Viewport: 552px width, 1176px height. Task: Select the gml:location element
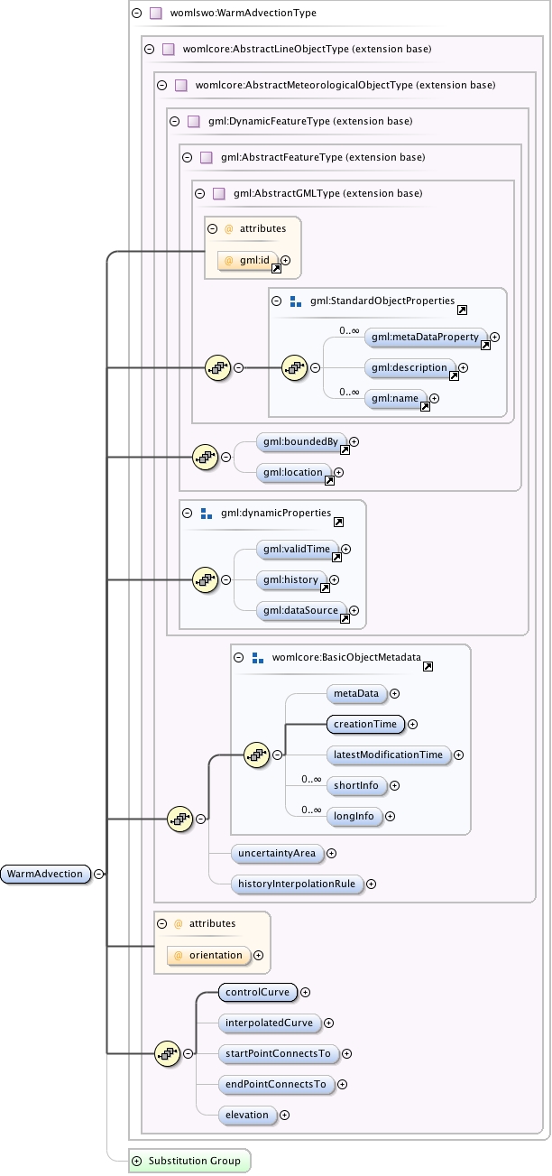coord(295,473)
